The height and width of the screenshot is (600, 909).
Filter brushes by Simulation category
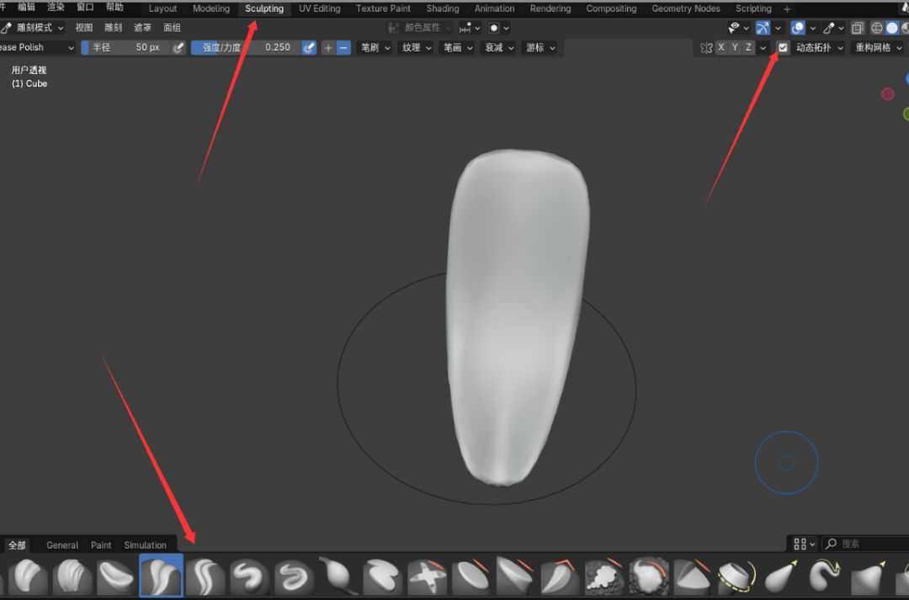[x=145, y=545]
